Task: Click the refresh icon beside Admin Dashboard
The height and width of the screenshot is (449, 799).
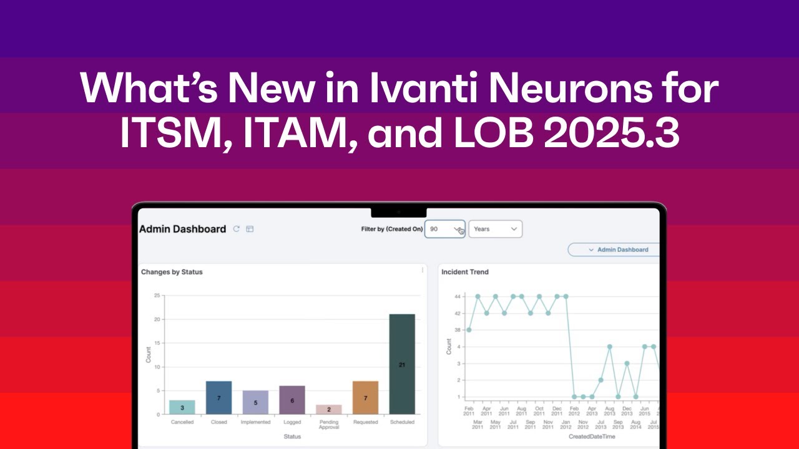Action: click(x=237, y=229)
